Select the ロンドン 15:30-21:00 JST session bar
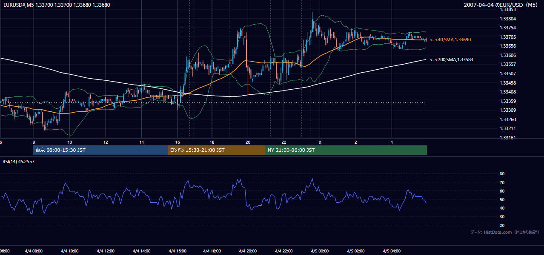Image resolution: width=544 pixels, height=255 pixels. [x=217, y=150]
